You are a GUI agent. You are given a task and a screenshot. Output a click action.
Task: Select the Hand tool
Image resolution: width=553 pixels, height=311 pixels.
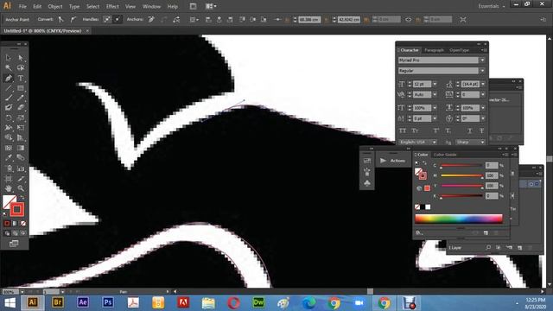pyautogui.click(x=9, y=188)
